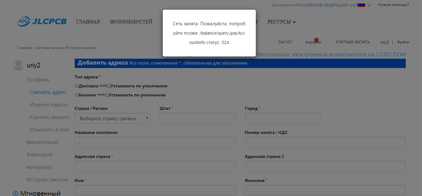This screenshot has height=196, width=422.
Task: Click the Название компании input field
Action: (155, 142)
